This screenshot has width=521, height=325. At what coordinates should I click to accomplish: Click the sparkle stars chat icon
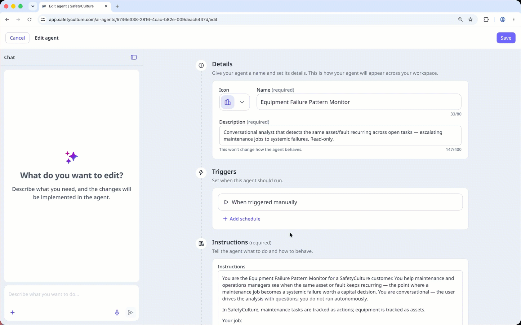point(72,158)
